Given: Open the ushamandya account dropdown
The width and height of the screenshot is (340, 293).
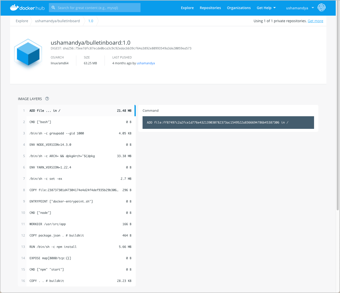Looking at the screenshot, I should (300, 8).
